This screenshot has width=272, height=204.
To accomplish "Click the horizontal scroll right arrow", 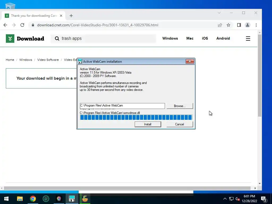I will pyautogui.click(x=255, y=188).
